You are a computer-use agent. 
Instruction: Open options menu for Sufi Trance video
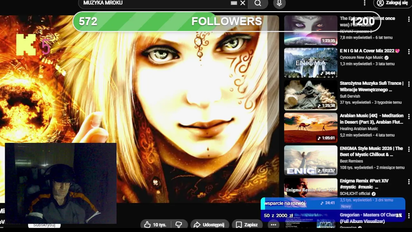(x=409, y=84)
